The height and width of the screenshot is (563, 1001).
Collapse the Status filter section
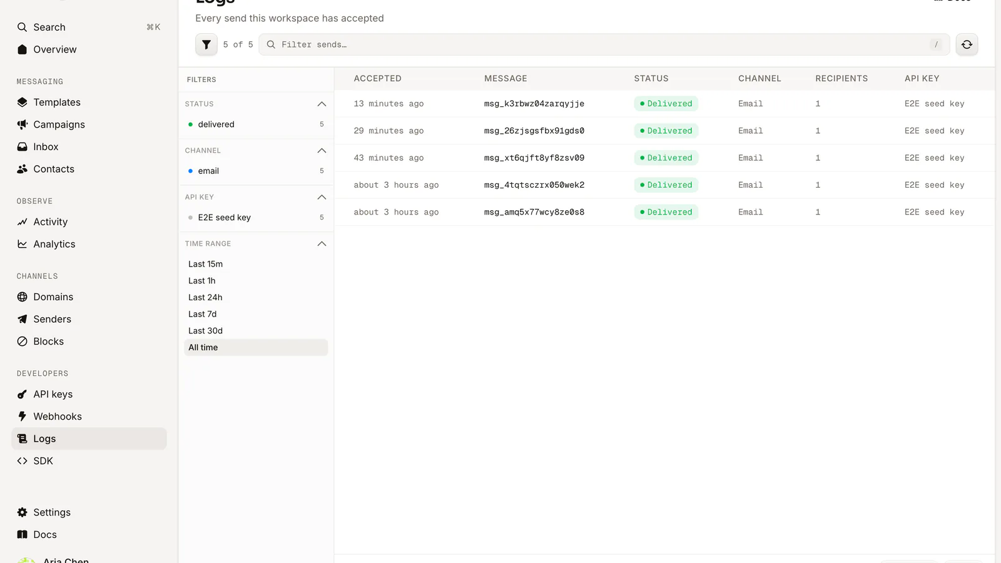(x=322, y=104)
